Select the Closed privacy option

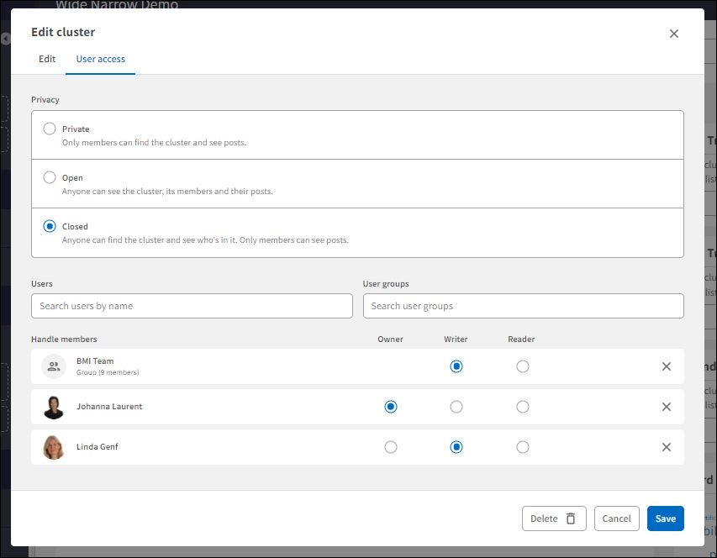(48, 226)
